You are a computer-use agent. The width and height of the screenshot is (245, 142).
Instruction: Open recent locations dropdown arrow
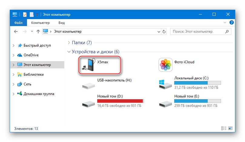click(32, 31)
